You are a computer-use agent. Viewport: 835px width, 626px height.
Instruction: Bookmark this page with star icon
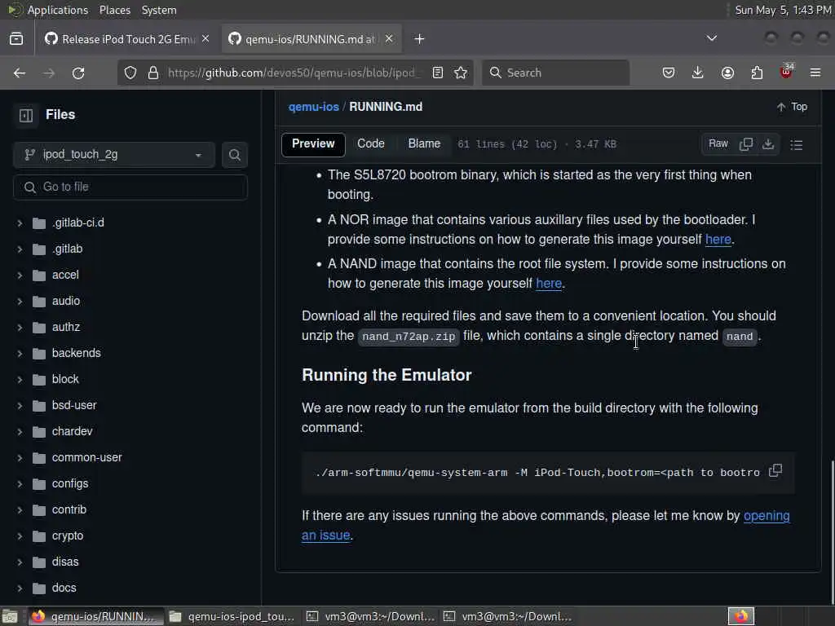tap(462, 73)
